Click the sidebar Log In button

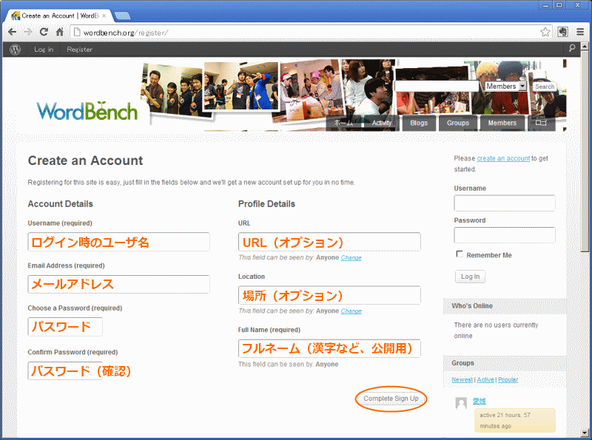(470, 277)
